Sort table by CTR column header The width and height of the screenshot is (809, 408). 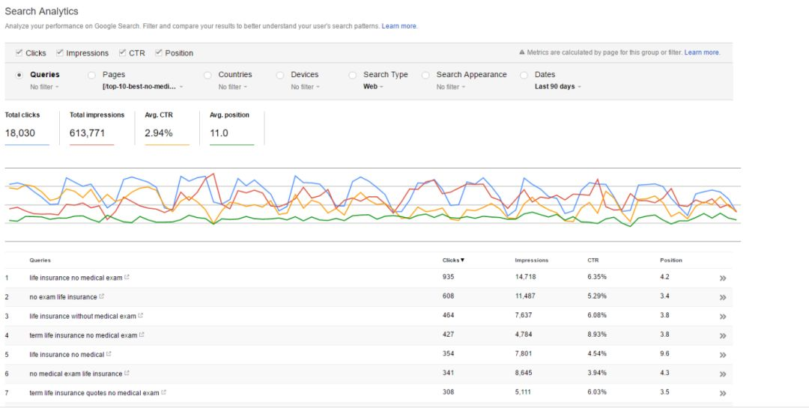[x=593, y=260]
